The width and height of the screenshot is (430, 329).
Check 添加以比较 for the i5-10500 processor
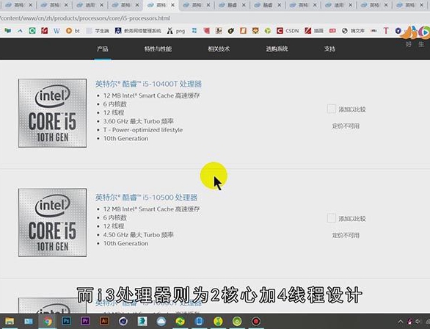pos(331,218)
